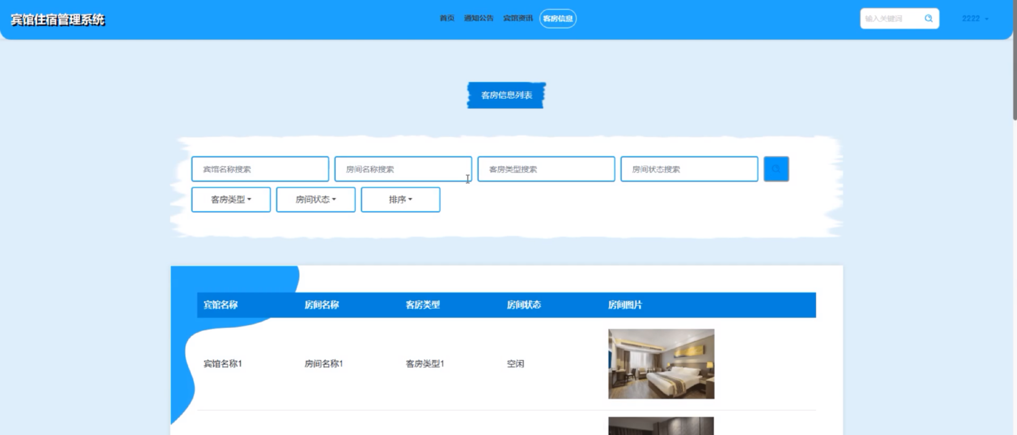1017x435 pixels.
Task: Open 宾馆资讯 menu item
Action: (x=518, y=18)
